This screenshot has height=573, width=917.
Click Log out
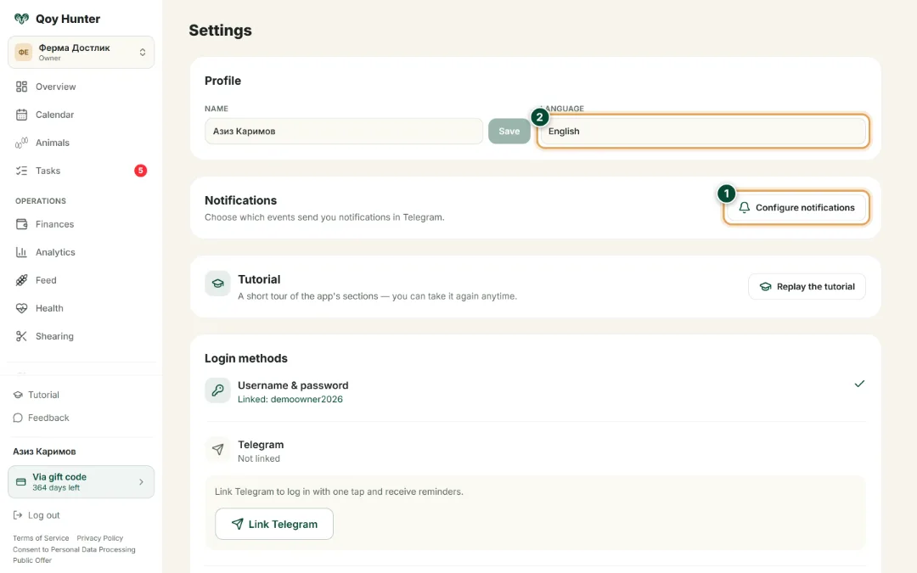point(37,515)
